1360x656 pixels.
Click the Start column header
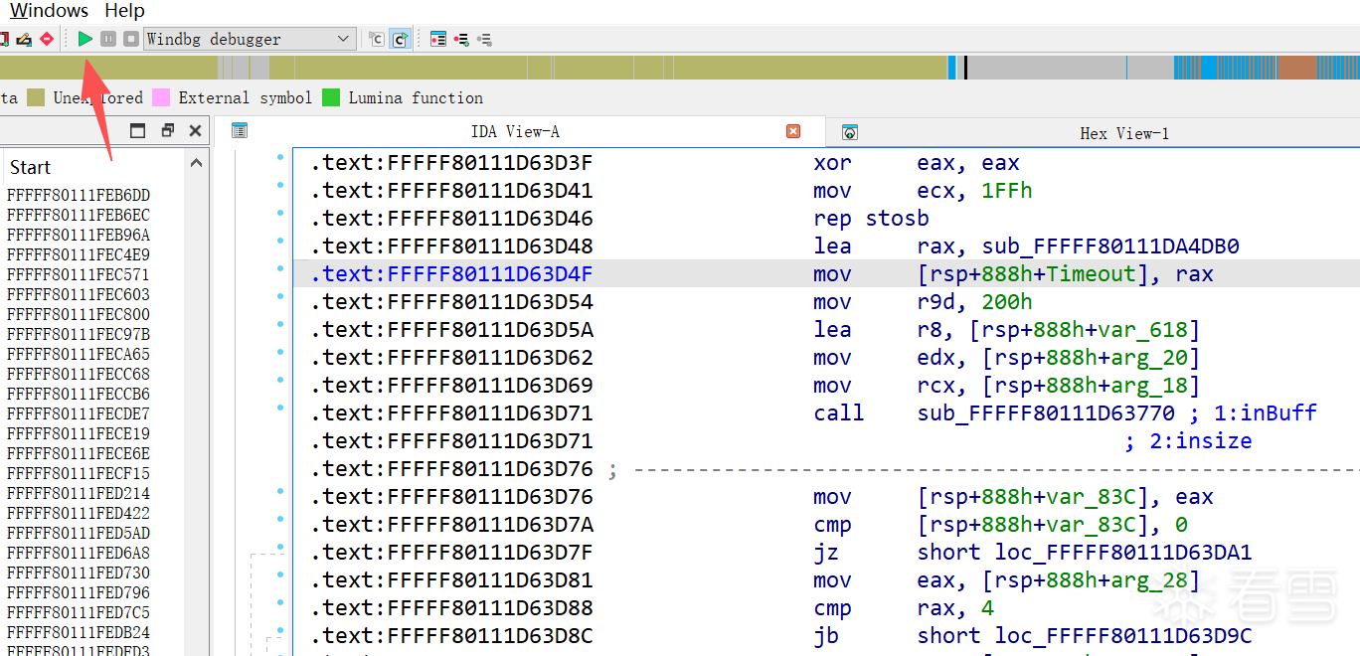click(30, 167)
